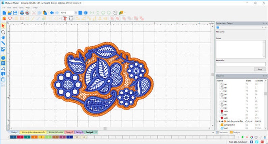Click the heart shape icon
The width and height of the screenshot is (268, 144).
[10, 18]
